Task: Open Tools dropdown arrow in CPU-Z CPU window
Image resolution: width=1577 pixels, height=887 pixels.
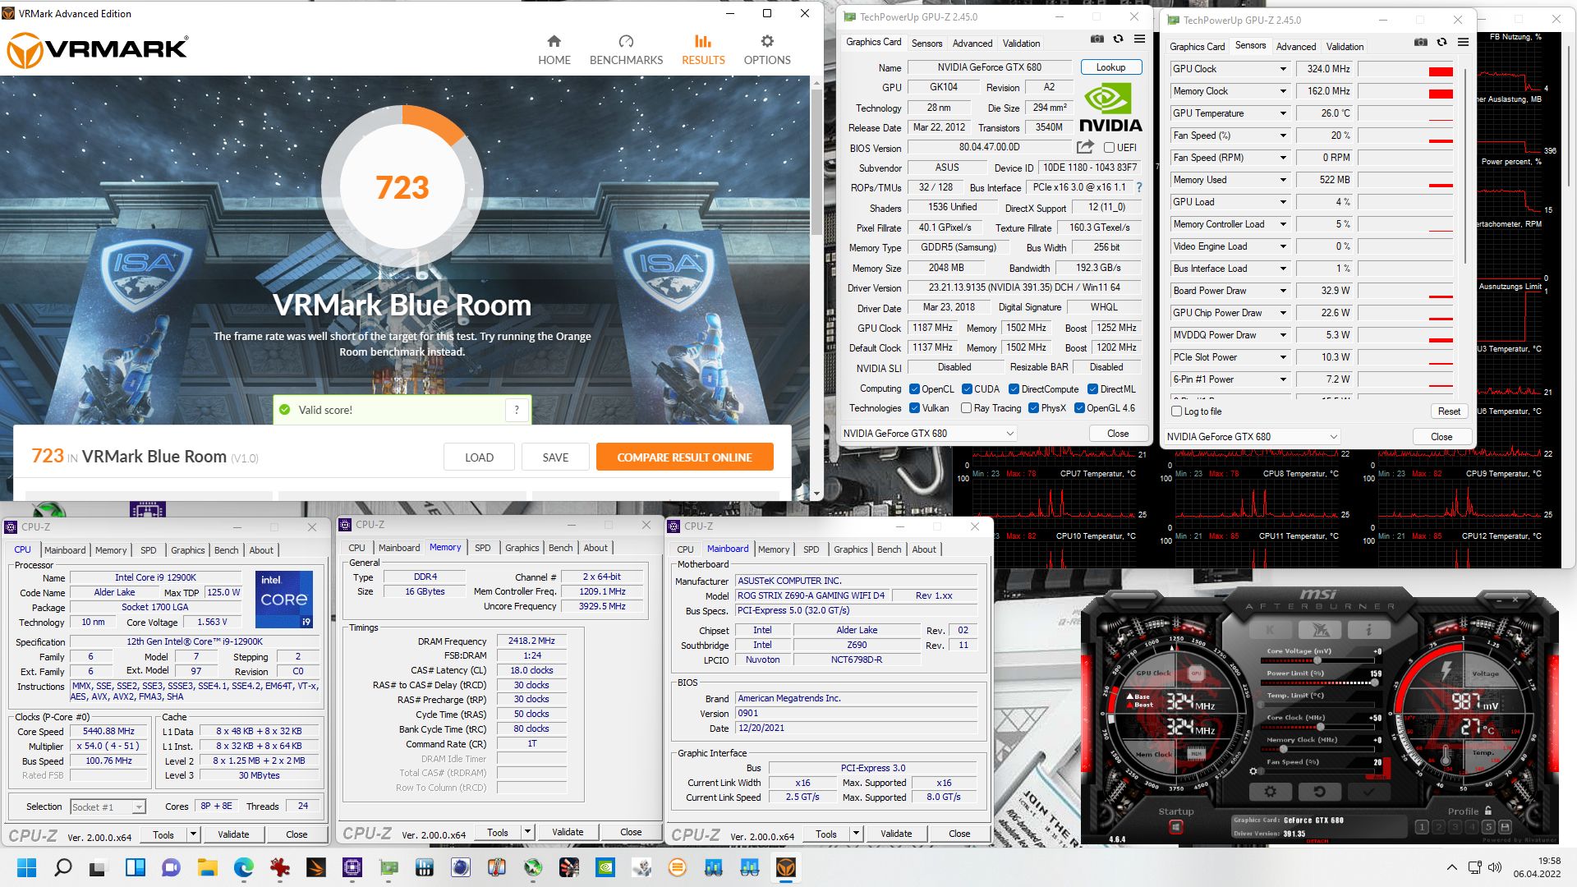Action: [193, 834]
